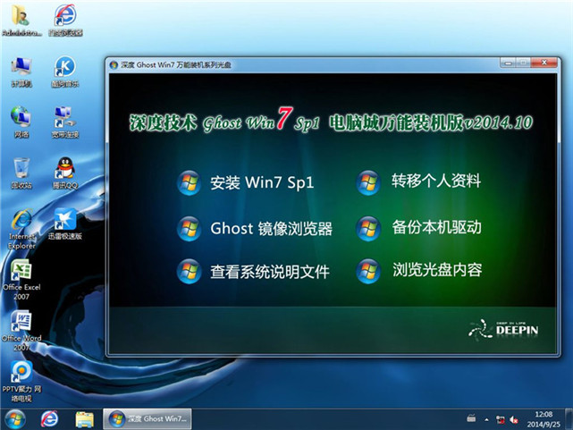
Task: Open Internet Explorer desktop icon
Action: pyautogui.click(x=21, y=229)
